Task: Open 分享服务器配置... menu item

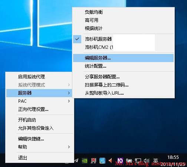Action: [123, 77]
